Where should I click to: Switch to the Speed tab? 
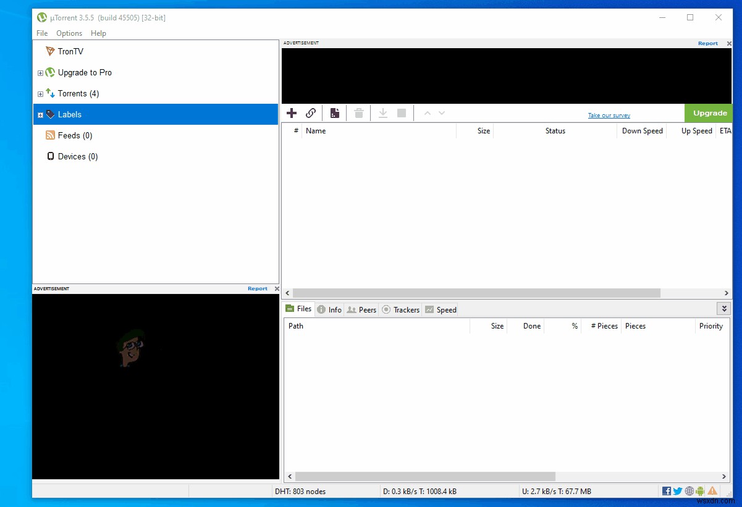point(441,309)
